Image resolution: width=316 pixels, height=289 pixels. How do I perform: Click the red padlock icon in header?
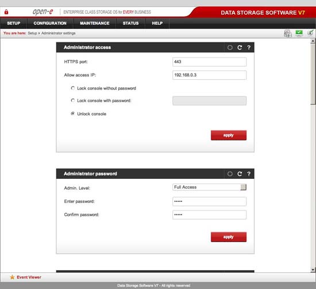(6, 12)
